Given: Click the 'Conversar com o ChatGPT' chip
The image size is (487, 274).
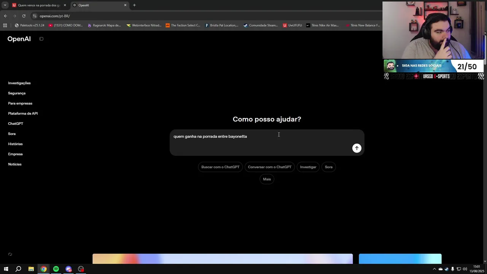Looking at the screenshot, I should click(270, 167).
